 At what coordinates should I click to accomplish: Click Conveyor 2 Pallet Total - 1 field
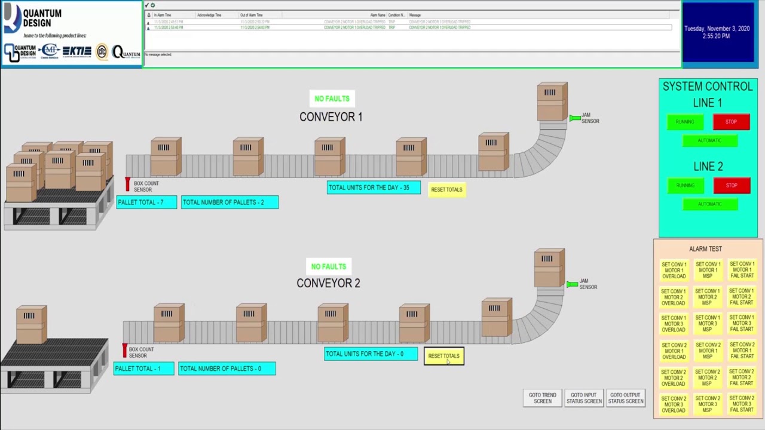[144, 368]
